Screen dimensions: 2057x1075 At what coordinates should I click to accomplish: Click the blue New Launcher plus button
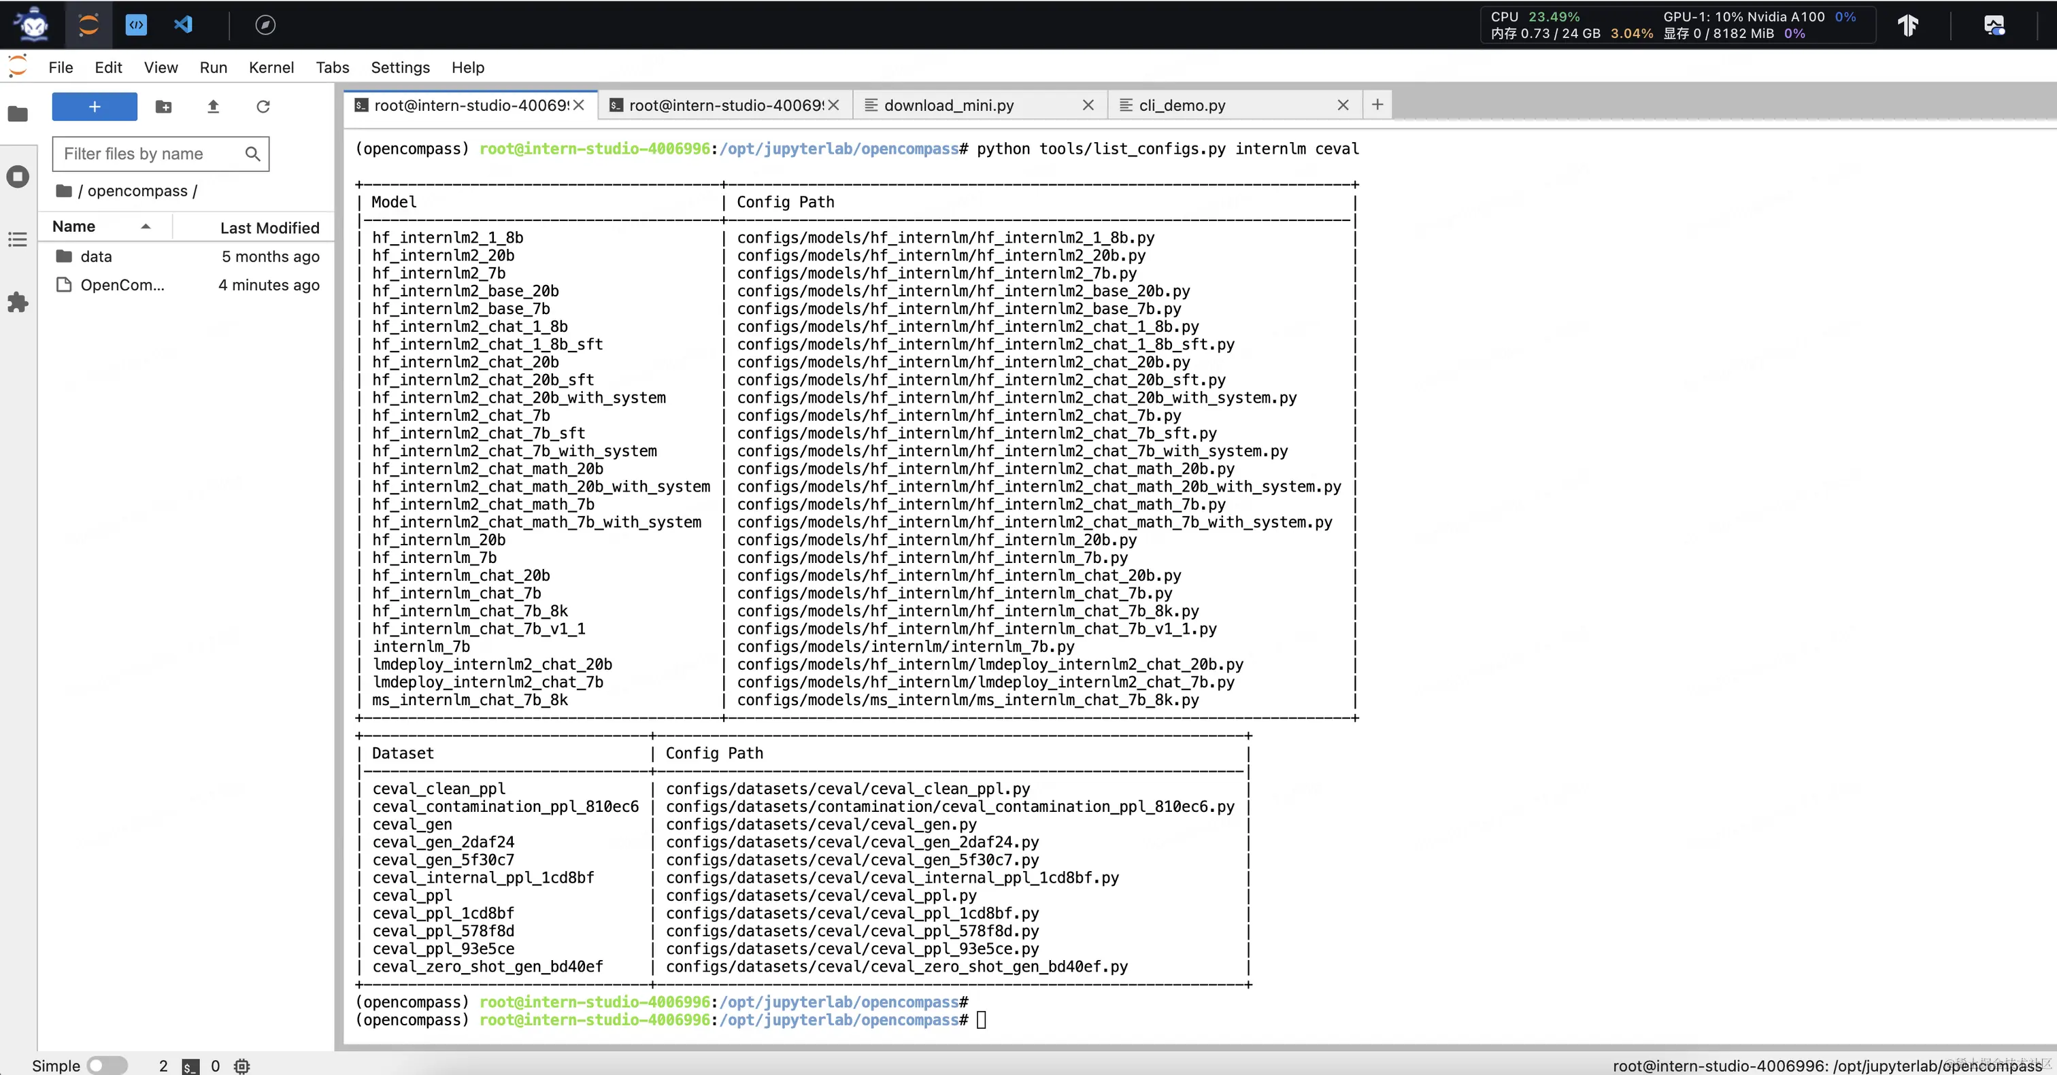[x=95, y=106]
